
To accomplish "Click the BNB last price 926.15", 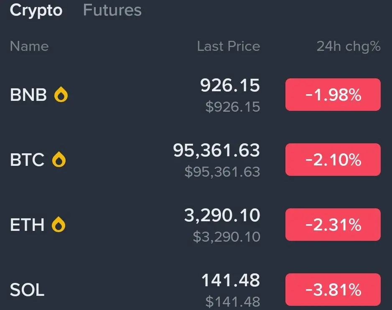I will pyautogui.click(x=230, y=86).
